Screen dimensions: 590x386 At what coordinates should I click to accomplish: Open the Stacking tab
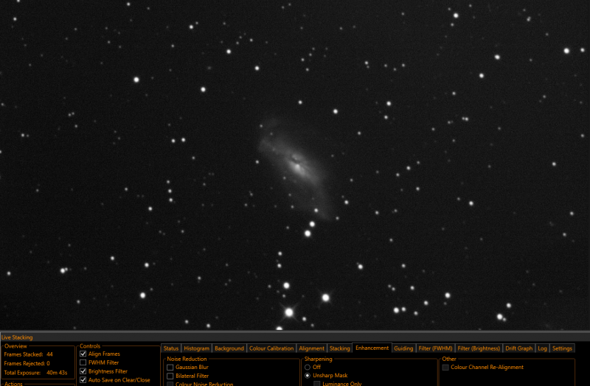tap(339, 348)
